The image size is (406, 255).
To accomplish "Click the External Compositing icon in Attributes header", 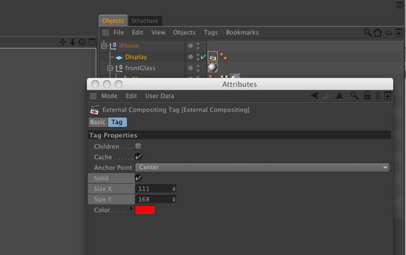I will (x=95, y=110).
